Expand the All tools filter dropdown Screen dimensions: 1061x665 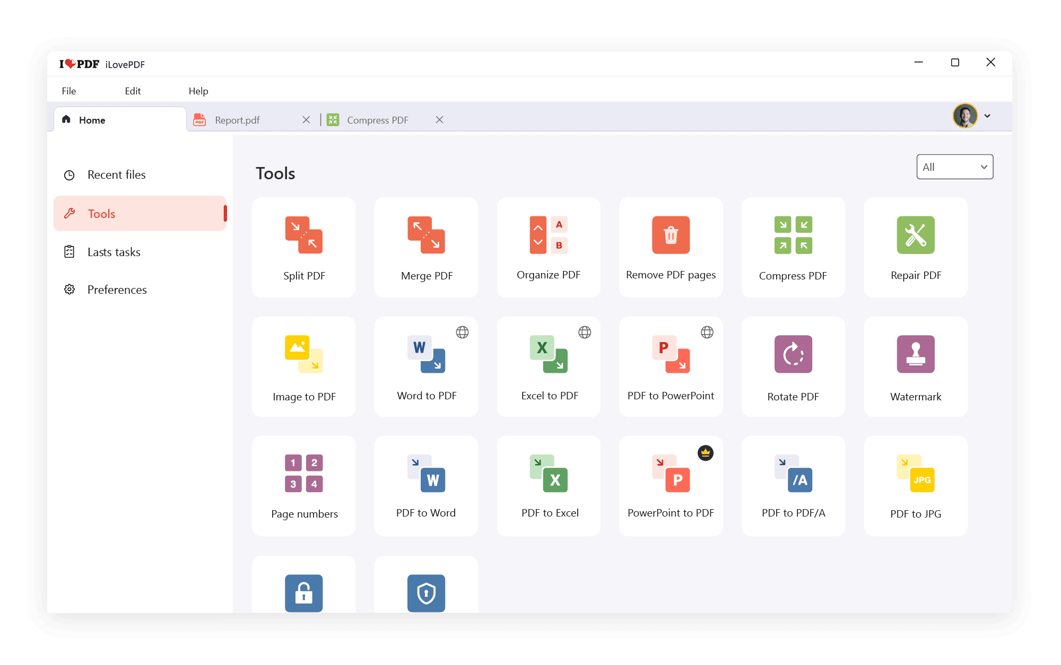pyautogui.click(x=954, y=167)
